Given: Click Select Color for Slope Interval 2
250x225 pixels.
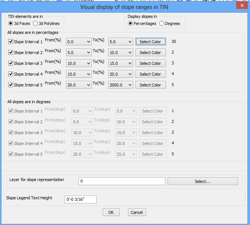Looking at the screenshot, I should tap(150, 53).
